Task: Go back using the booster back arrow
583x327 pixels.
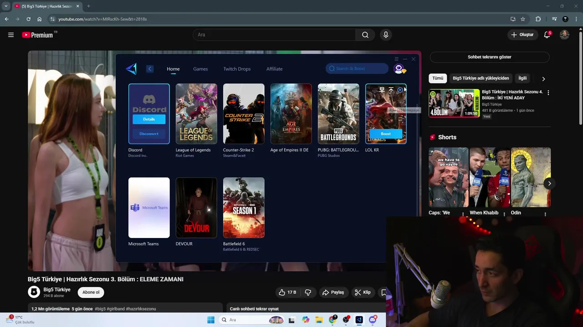Action: click(150, 69)
